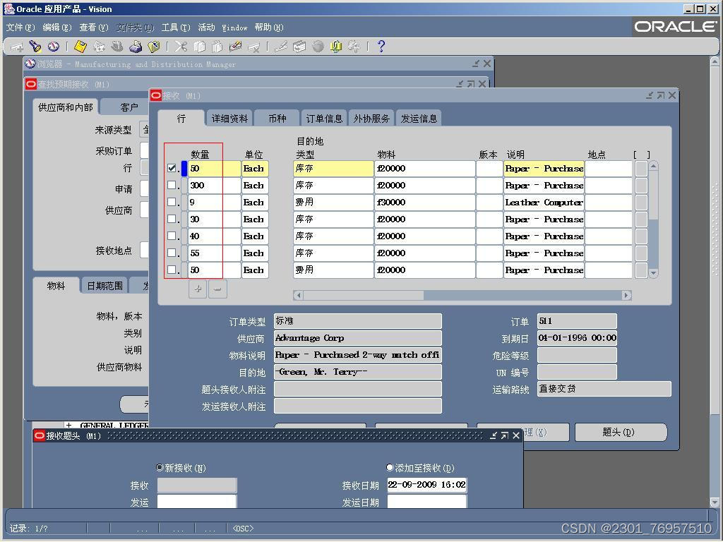Select 日期范围 tab in the background window
This screenshot has width=723, height=542.
105,286
